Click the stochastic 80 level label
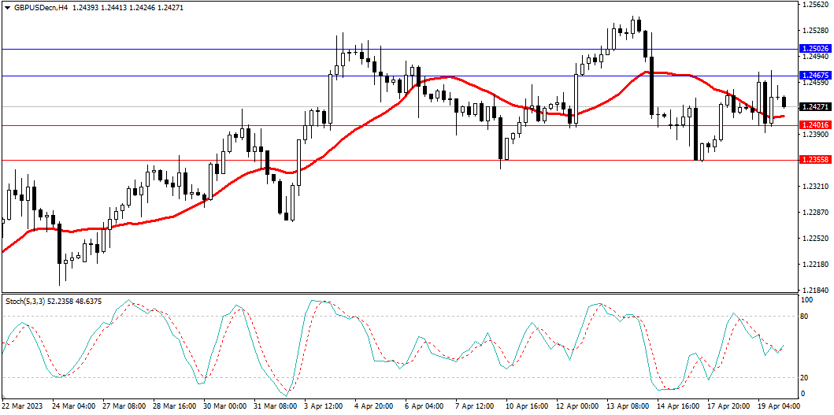834x415 pixels. [x=806, y=317]
